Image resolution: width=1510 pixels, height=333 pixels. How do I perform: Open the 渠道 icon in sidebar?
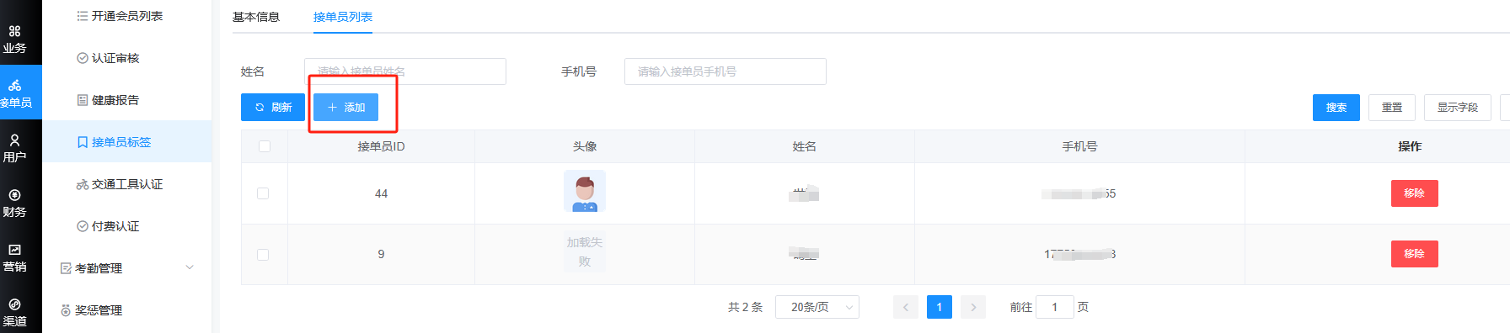[x=14, y=304]
